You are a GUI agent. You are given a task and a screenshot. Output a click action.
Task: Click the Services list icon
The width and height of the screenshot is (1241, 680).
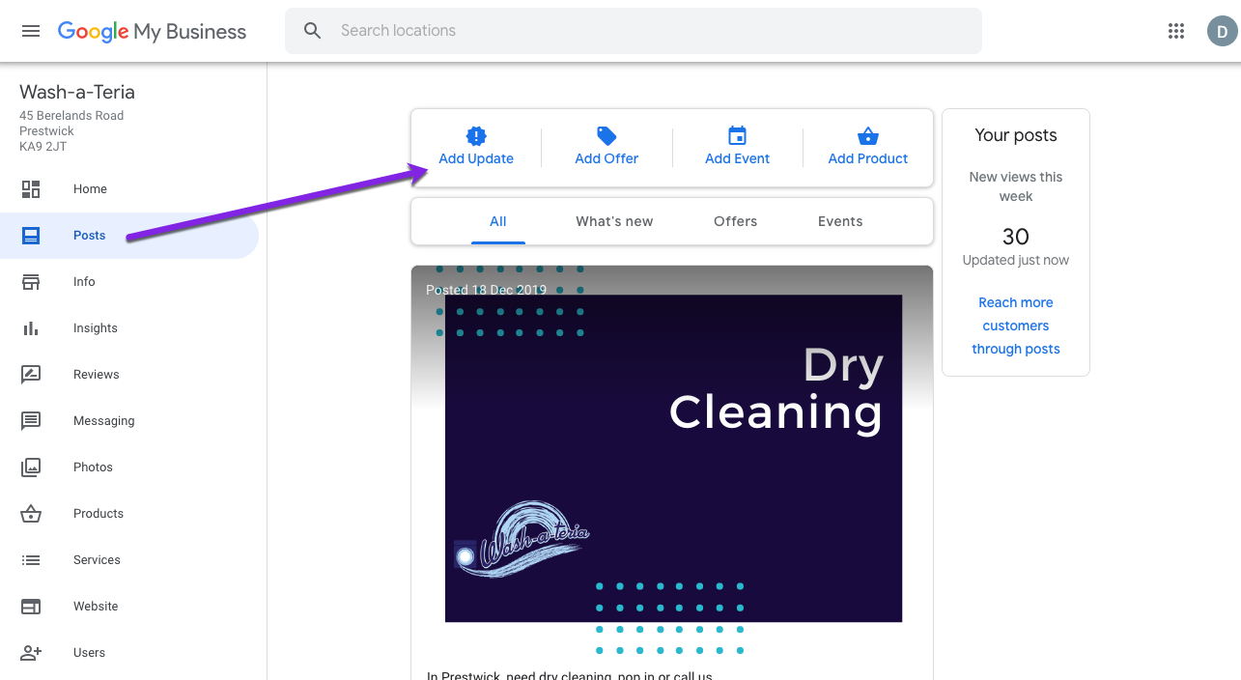[x=31, y=560]
